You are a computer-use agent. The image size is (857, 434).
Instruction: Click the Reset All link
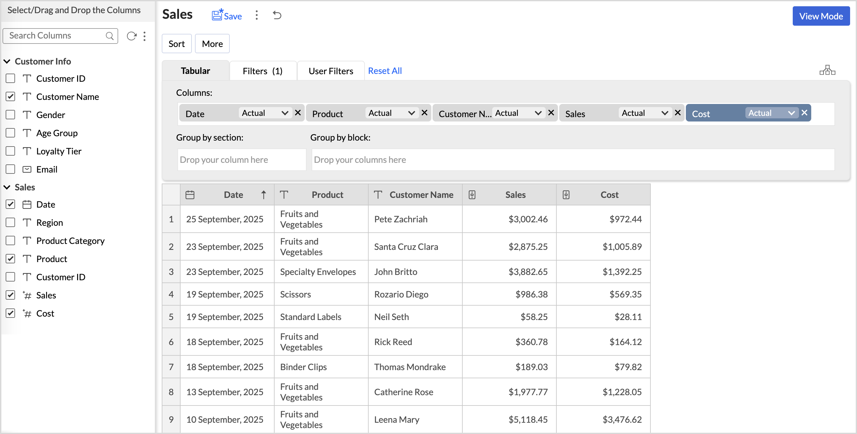point(385,71)
